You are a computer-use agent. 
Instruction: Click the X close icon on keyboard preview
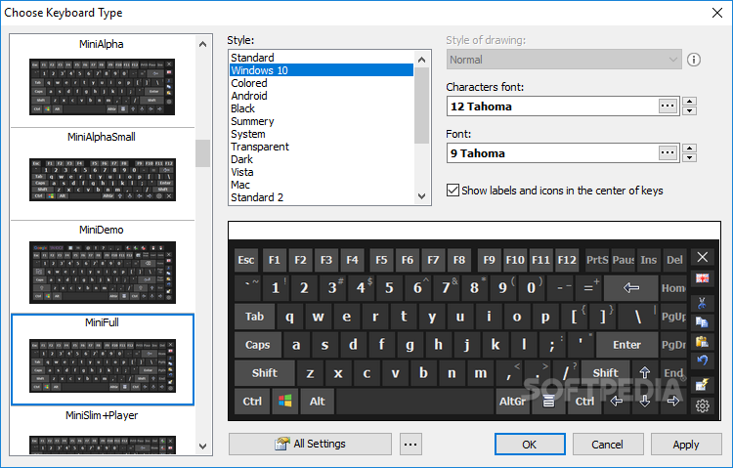coord(702,257)
